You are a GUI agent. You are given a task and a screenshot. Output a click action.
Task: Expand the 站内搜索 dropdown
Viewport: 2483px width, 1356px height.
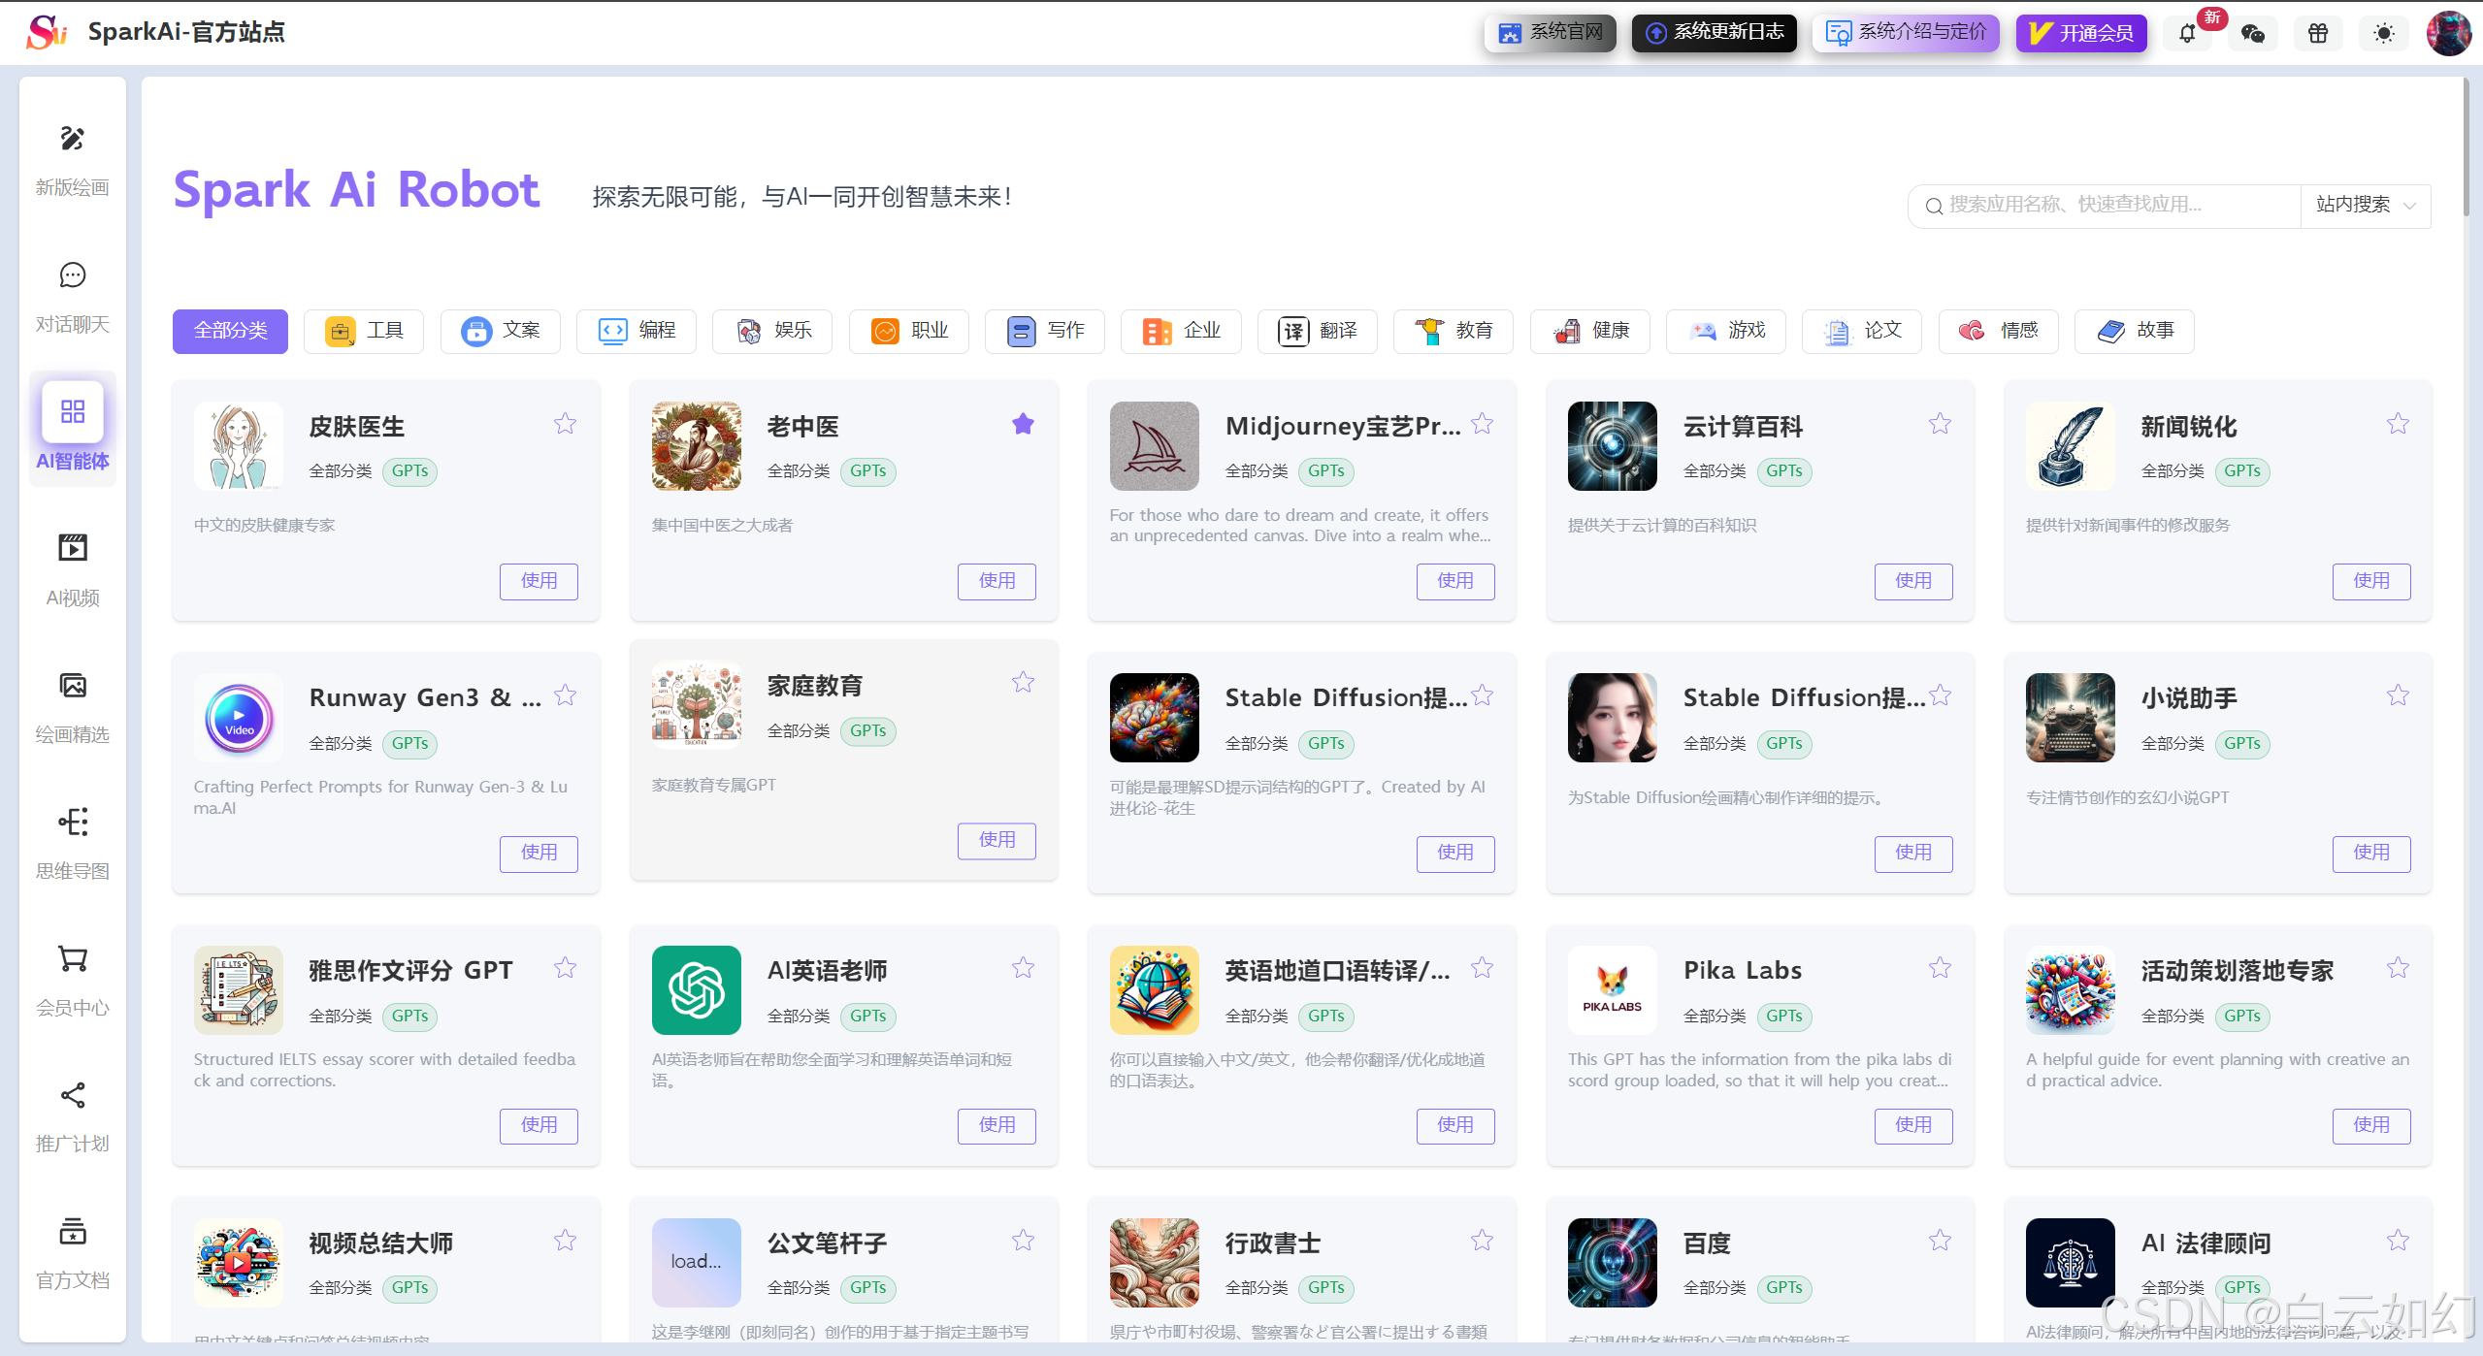(x=2366, y=206)
